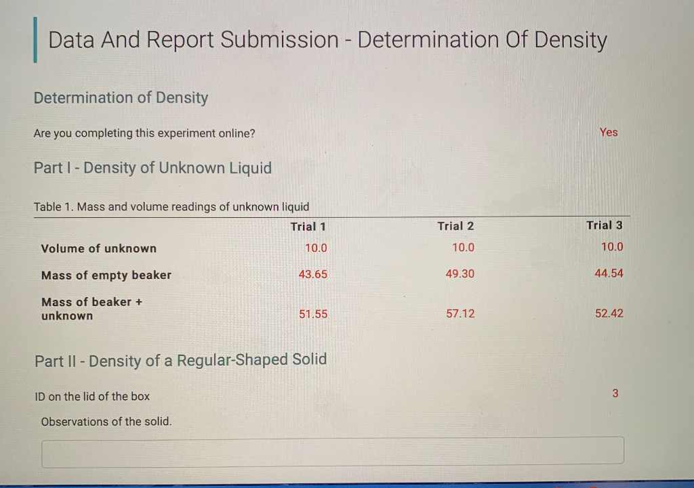Click the 'Part I - Density of Unknown Liquid' heading

tap(154, 168)
